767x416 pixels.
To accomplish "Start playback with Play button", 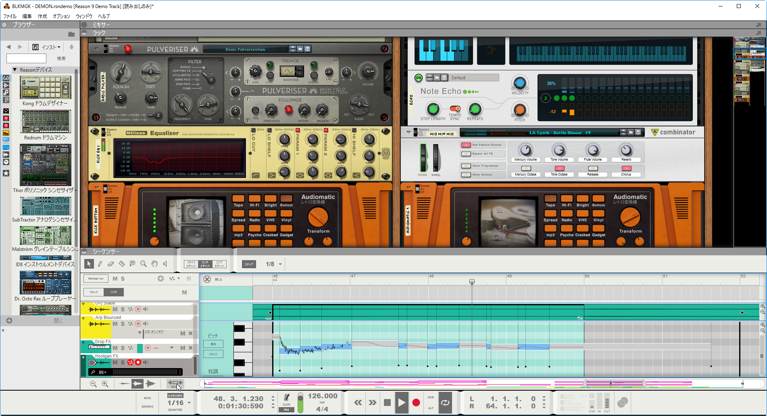I will pos(402,402).
